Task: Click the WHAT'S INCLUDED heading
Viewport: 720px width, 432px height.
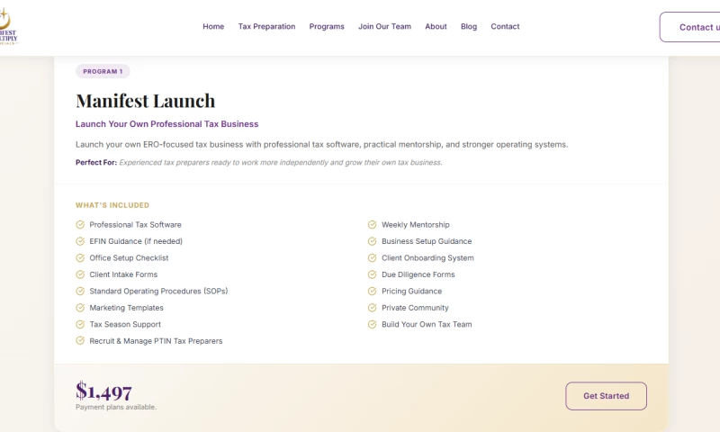Action: (x=112, y=205)
